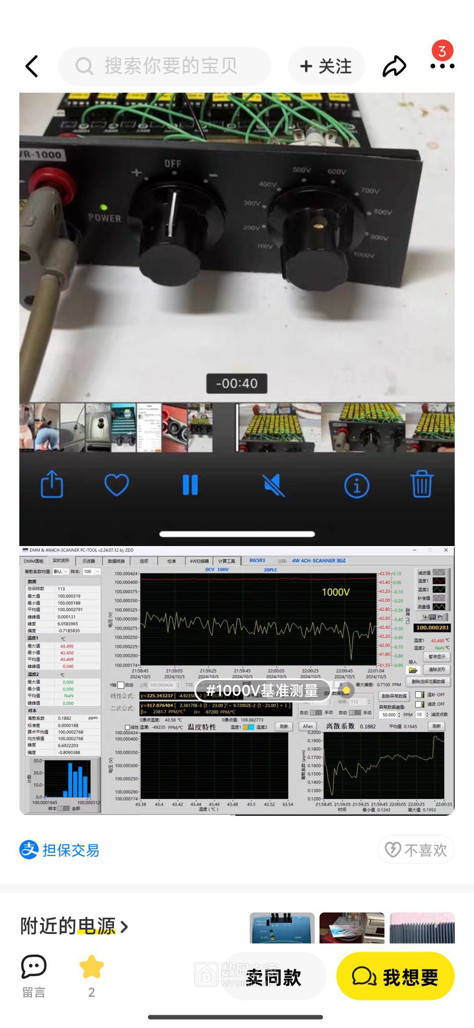Open the middle nearby-item thumbnail

coord(352,928)
